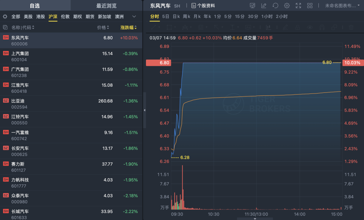364x220 pixels.
Task: Switch chart to 15分 interval
Action: (x=240, y=17)
